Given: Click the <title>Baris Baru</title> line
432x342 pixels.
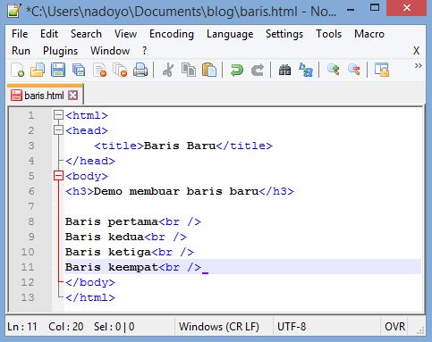Looking at the screenshot, I should click(183, 146).
